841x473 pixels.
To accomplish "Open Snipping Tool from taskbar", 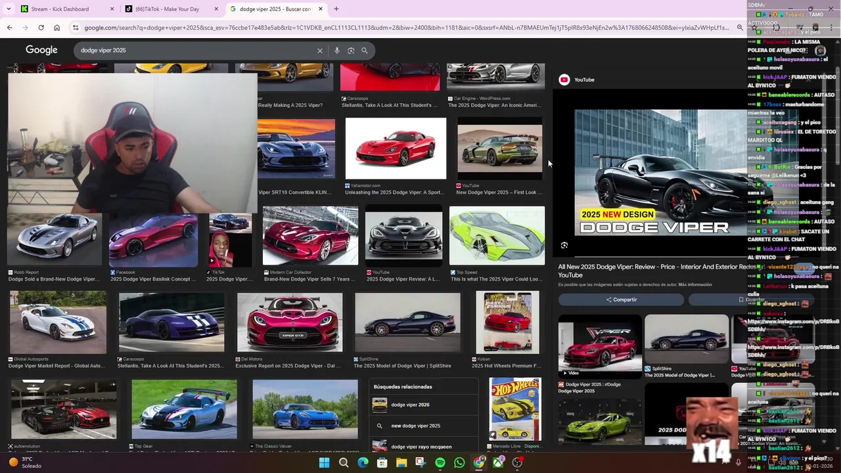I will pyautogui.click(x=420, y=462).
